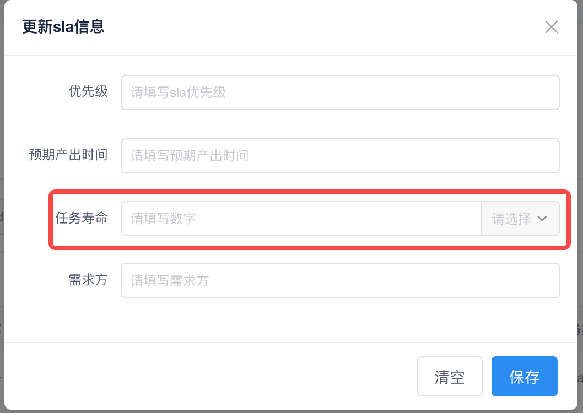Viewport: 583px width, 413px height.
Task: Click the dialog title 更新sla信息
Action: [63, 26]
